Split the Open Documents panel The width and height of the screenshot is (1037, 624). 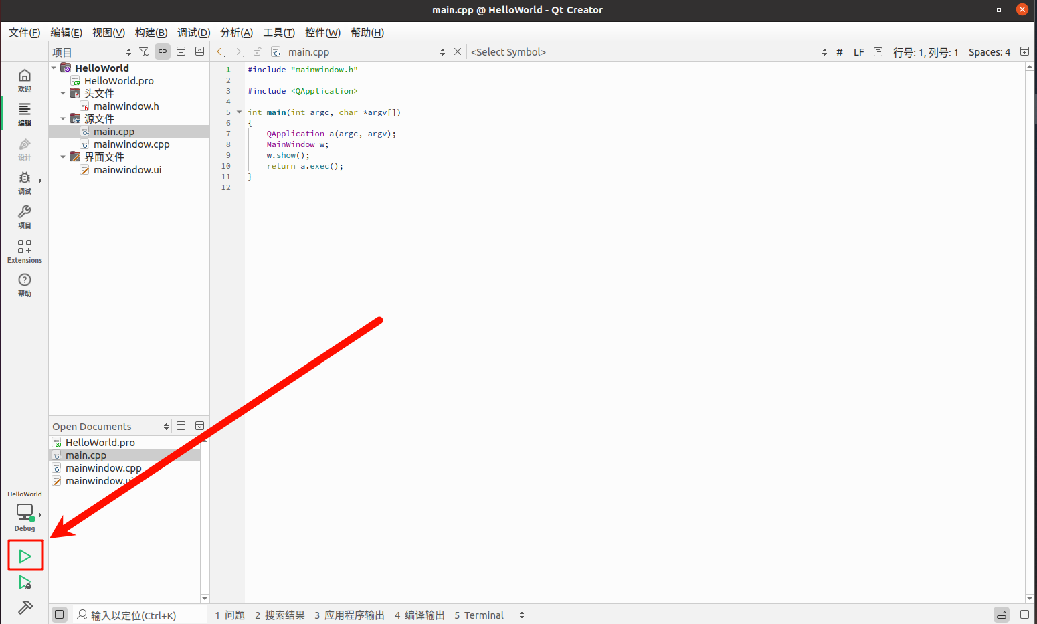pyautogui.click(x=181, y=426)
